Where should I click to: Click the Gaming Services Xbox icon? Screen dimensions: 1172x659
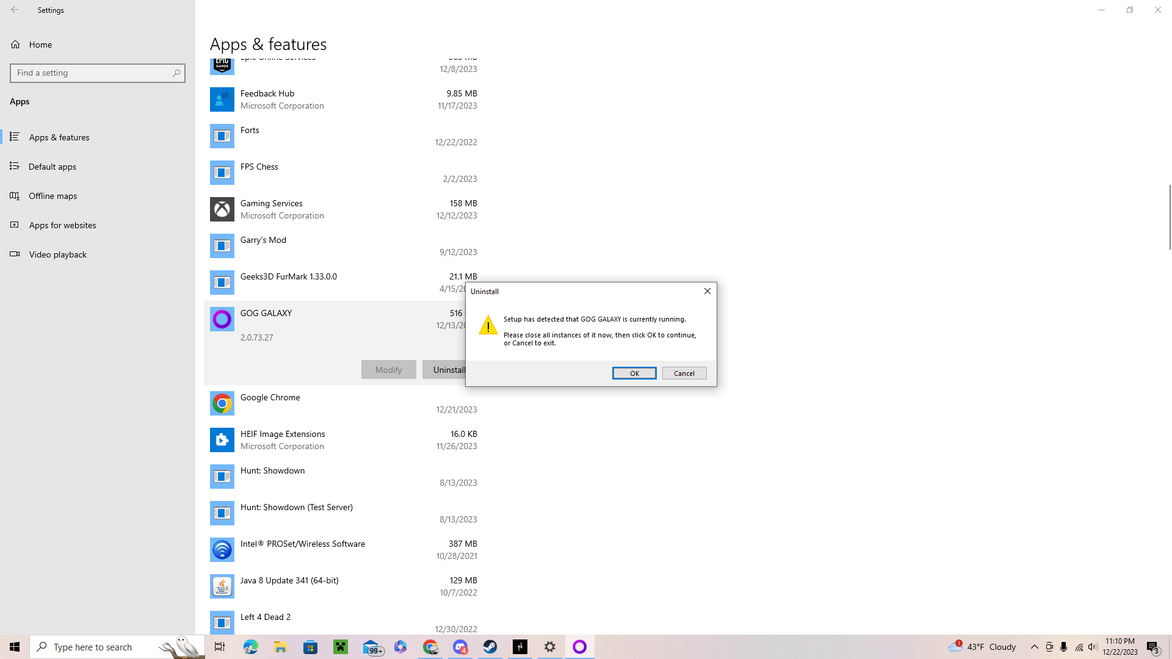222,209
